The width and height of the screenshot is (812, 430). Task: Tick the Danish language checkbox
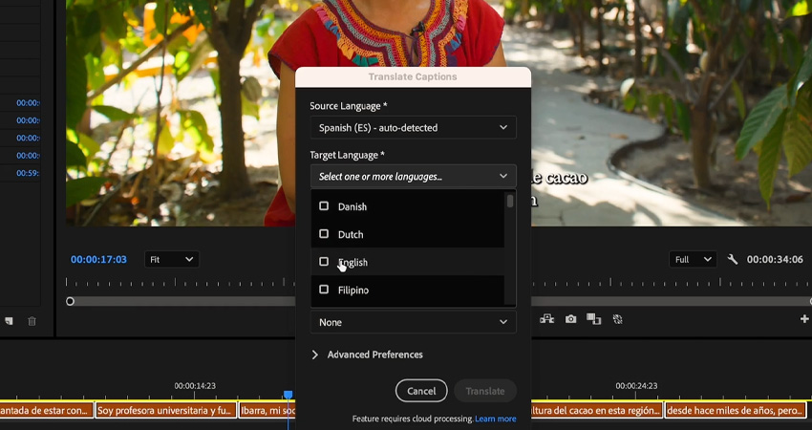click(324, 206)
